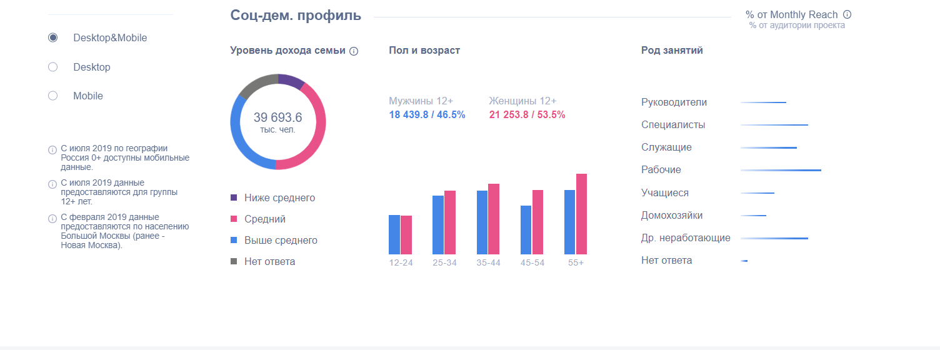Click the Женщины 12+ label
Screen dimensions: 940x350
522,101
